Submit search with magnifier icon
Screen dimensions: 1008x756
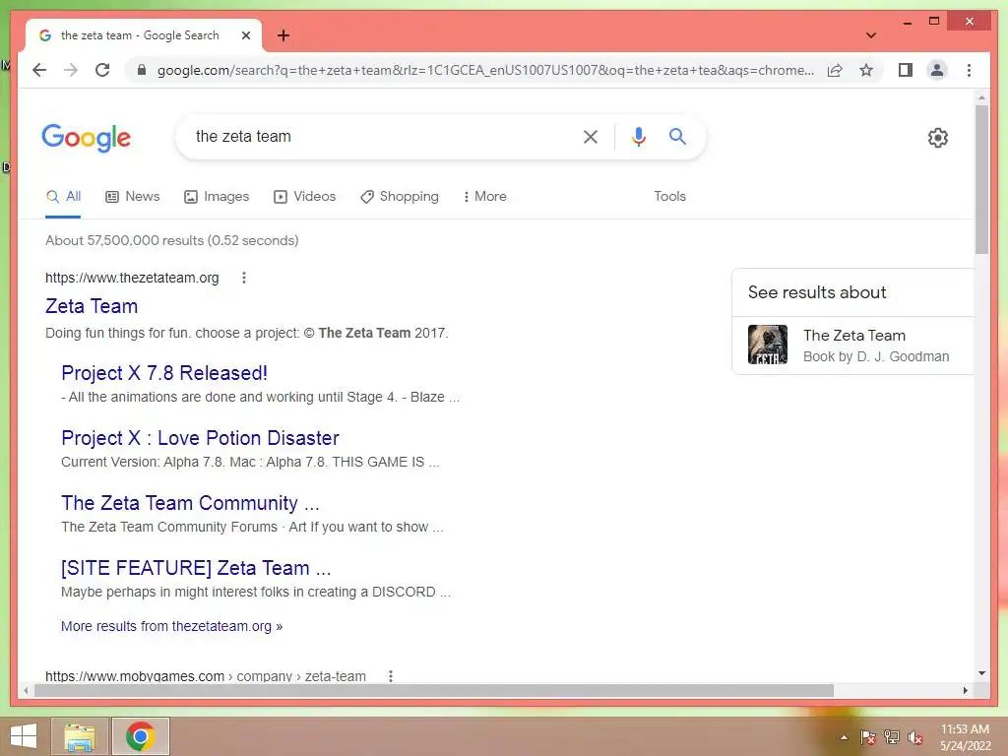tap(677, 136)
